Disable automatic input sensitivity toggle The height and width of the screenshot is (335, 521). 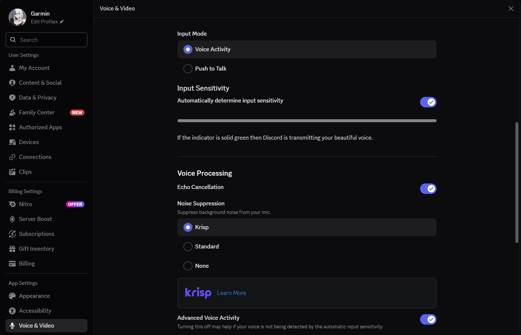(428, 102)
